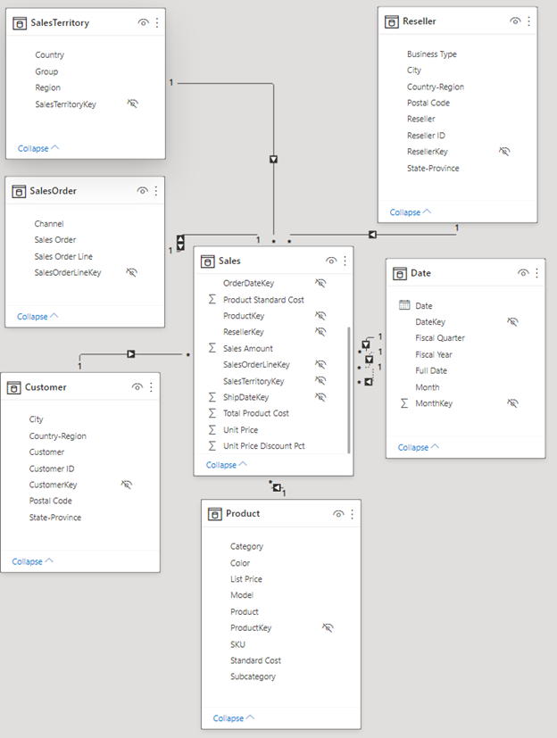Viewport: 557px width, 738px height.
Task: Collapse the Date table
Action: point(418,447)
